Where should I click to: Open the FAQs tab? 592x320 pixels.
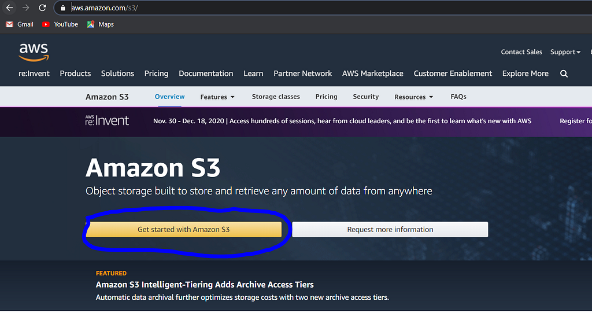click(458, 96)
